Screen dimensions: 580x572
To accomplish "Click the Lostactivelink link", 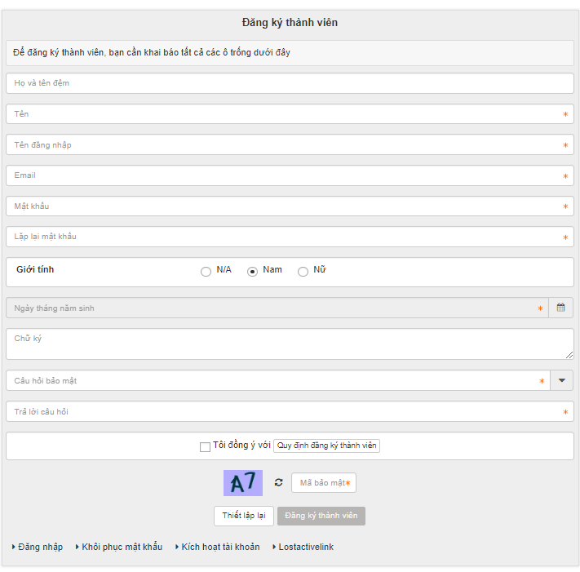I will click(306, 547).
